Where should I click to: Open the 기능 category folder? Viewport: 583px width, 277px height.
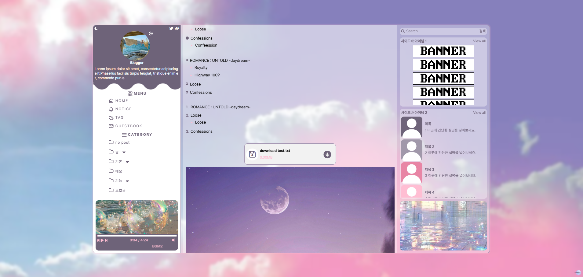[115, 181]
